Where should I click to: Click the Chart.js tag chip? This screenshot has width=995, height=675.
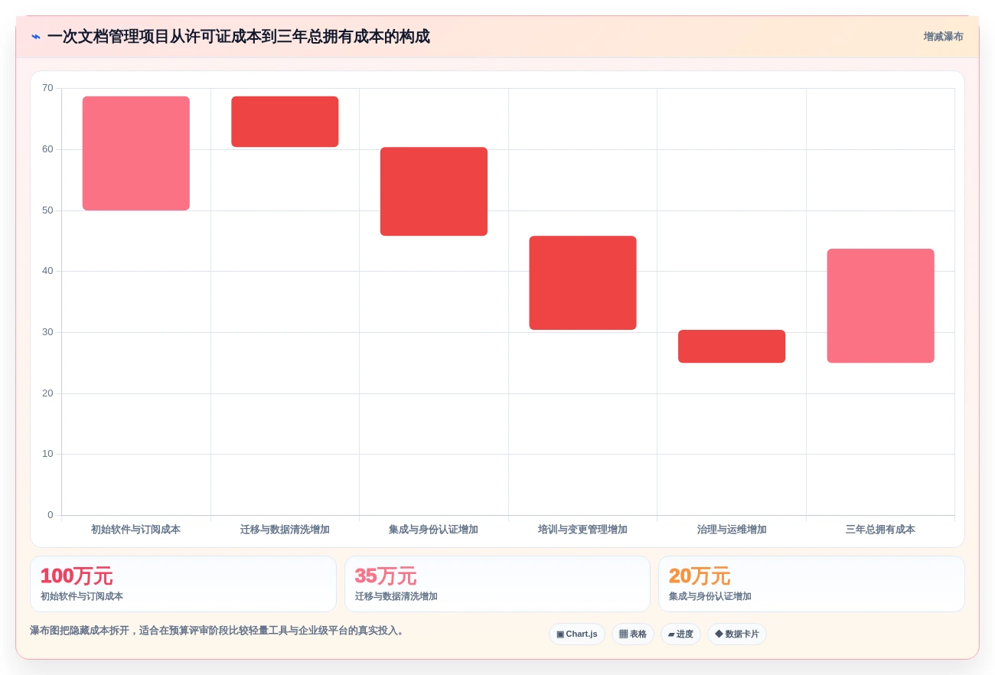click(x=577, y=634)
